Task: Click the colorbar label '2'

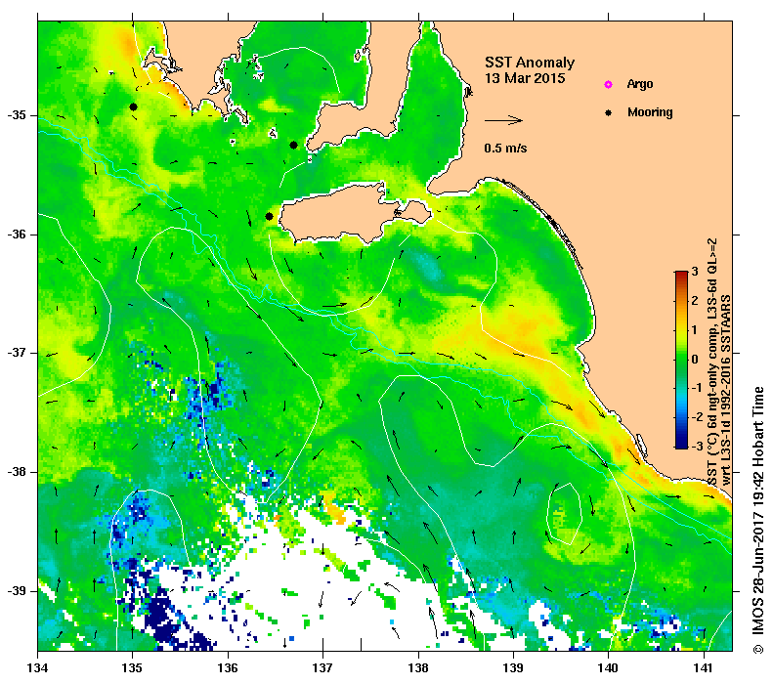Action: 695,301
